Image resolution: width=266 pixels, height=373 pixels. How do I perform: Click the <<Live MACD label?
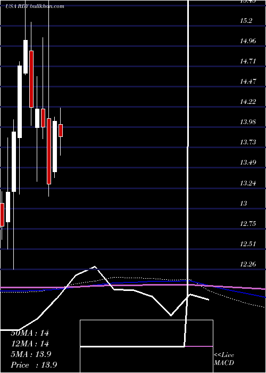point(224,359)
